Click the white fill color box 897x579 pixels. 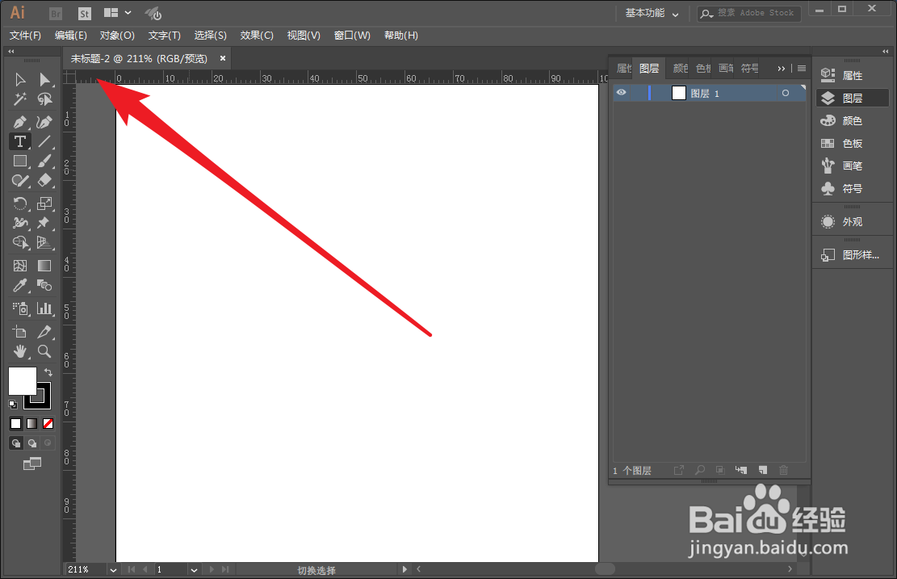coord(23,381)
